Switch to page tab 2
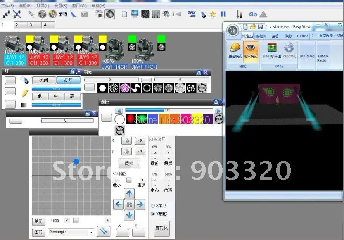This screenshot has height=240, width=344. (x=21, y=25)
